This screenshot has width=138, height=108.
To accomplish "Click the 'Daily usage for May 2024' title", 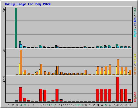I will click(x=28, y=4).
